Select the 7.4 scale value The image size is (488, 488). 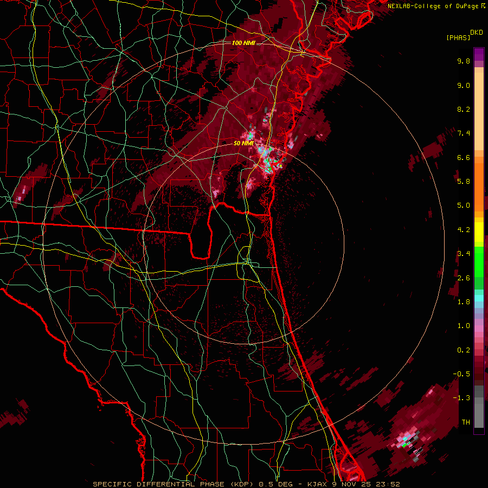coord(464,133)
